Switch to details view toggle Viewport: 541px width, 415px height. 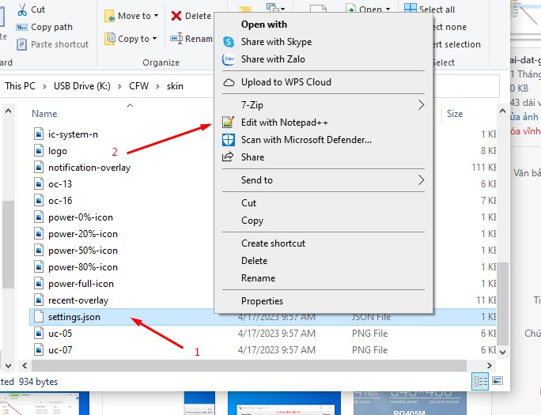click(x=480, y=381)
